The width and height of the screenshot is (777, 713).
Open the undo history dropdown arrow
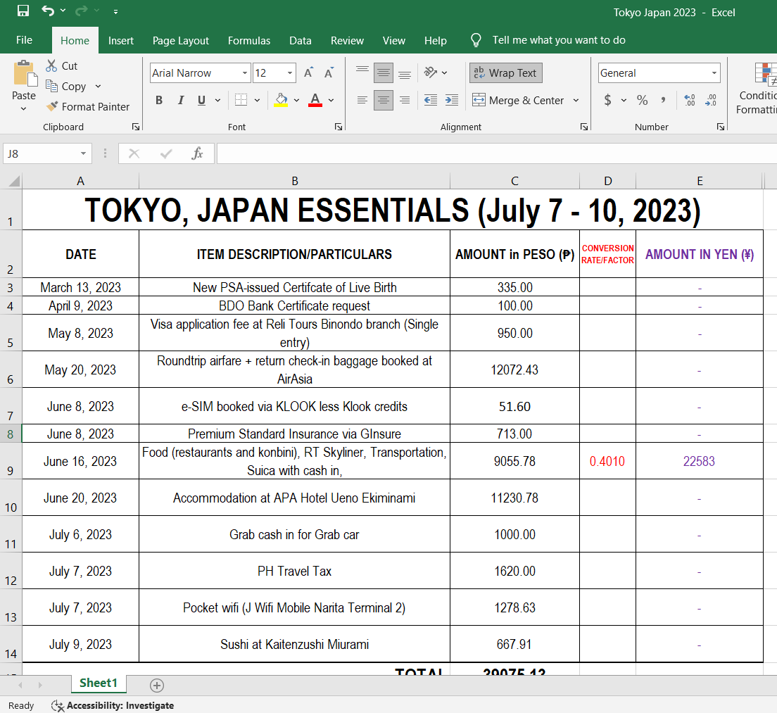[x=63, y=11]
